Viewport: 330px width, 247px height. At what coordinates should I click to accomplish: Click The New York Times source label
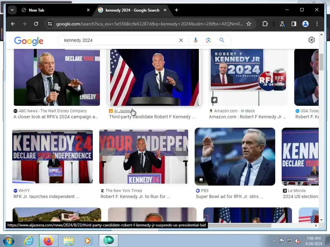[x=124, y=191]
